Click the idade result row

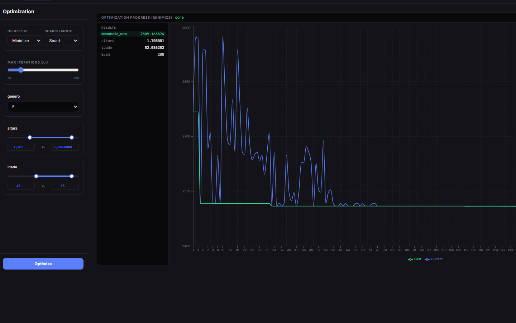pyautogui.click(x=133, y=48)
